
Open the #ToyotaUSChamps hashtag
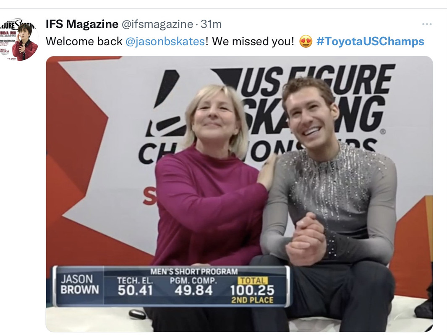370,41
